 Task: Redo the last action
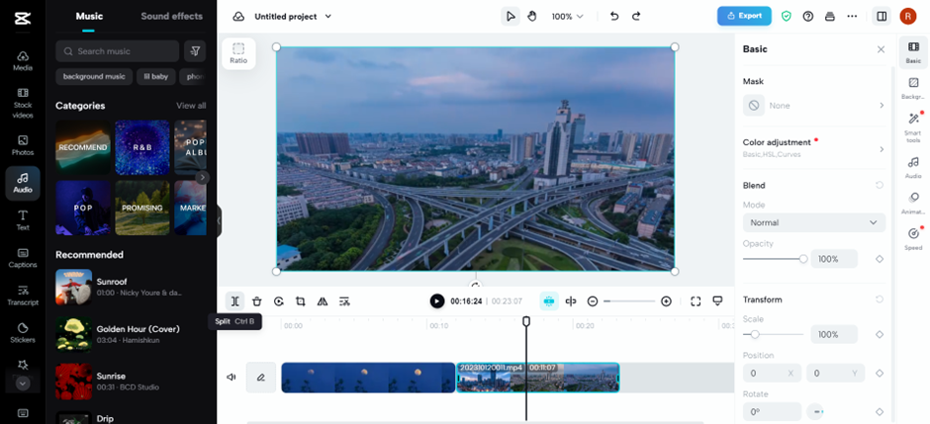click(636, 17)
